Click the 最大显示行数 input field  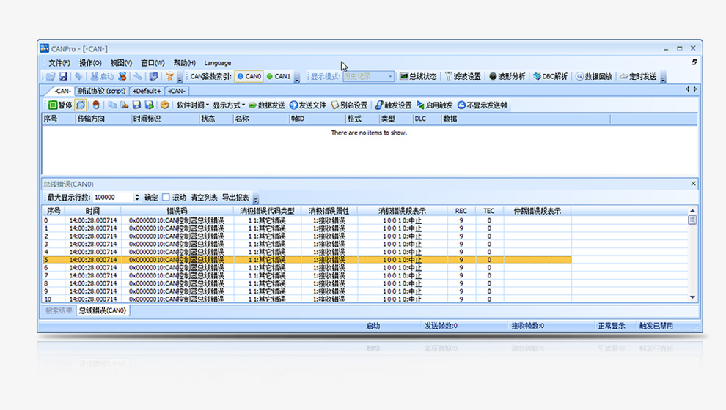click(x=113, y=198)
